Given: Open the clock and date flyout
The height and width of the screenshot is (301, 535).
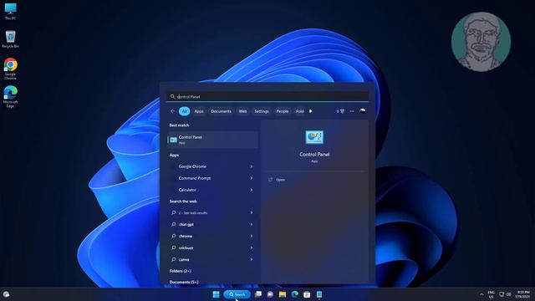Looking at the screenshot, I should click(x=522, y=294).
